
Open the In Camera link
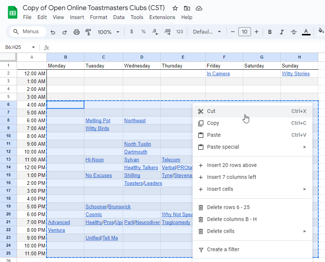pos(218,74)
